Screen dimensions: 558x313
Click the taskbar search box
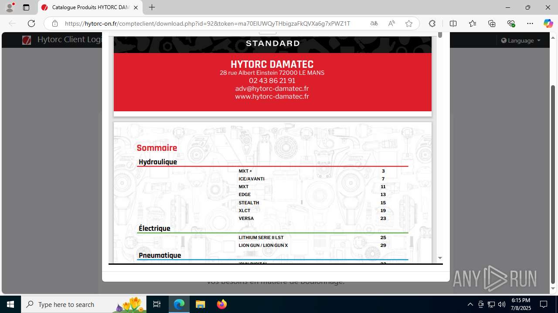[x=84, y=304]
